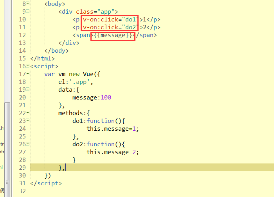Screen dimensions: 274x197
Task: Click the v-on:click="do1" attribute text
Action: point(110,20)
